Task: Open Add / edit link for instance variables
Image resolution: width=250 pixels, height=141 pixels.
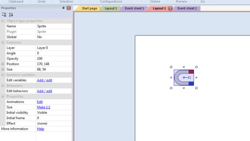Action: click(x=44, y=80)
